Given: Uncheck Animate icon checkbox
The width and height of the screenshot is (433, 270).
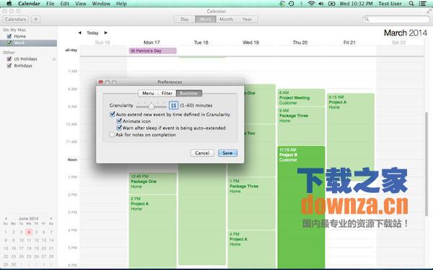Looking at the screenshot, I should [119, 121].
